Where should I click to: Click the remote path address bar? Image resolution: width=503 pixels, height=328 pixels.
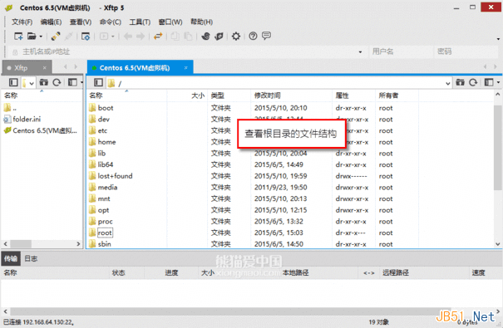279,83
